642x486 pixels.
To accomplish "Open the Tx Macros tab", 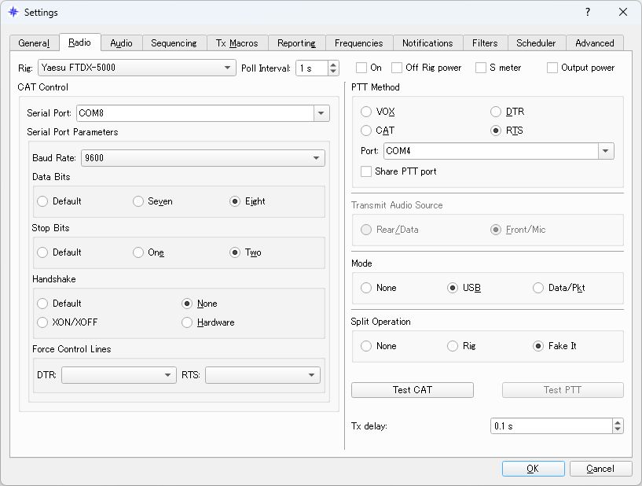I will 237,43.
